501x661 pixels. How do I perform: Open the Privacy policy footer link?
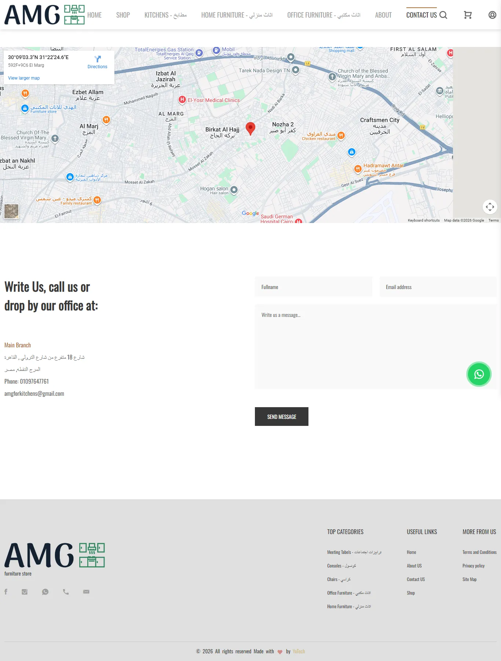pos(473,566)
